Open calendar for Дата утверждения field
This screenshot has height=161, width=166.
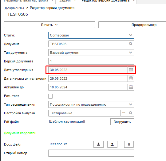[x=131, y=70]
